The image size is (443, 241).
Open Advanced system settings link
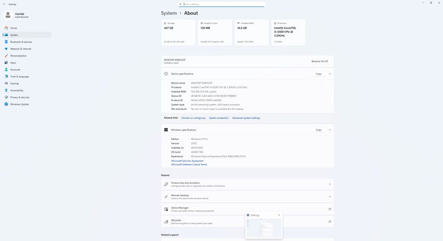click(x=246, y=118)
